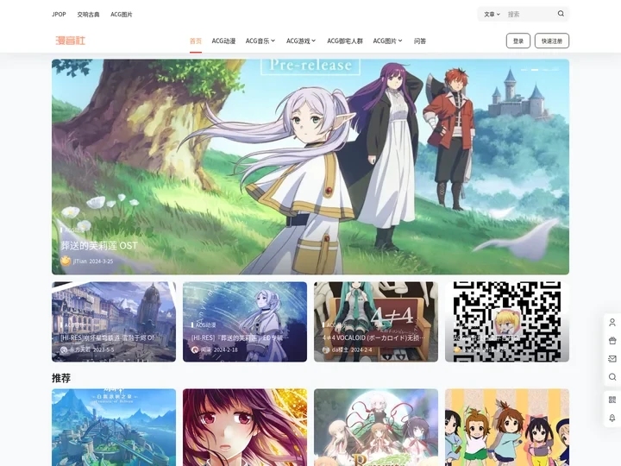Click the da楼主 author avatar
The image size is (621, 466).
(x=326, y=349)
